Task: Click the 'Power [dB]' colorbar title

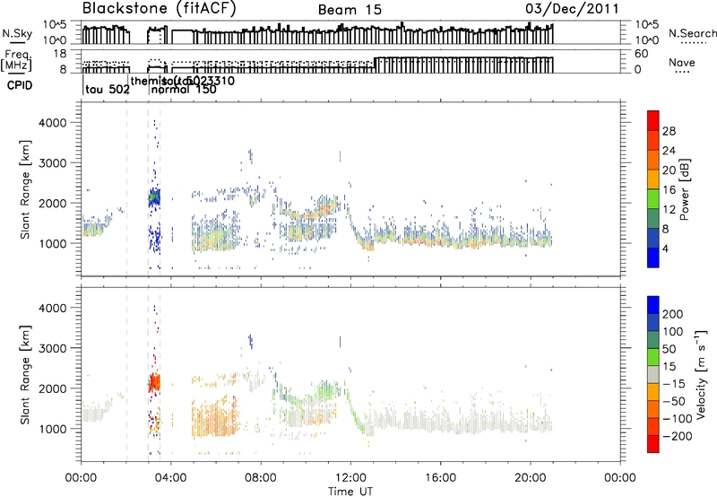Action: point(684,189)
